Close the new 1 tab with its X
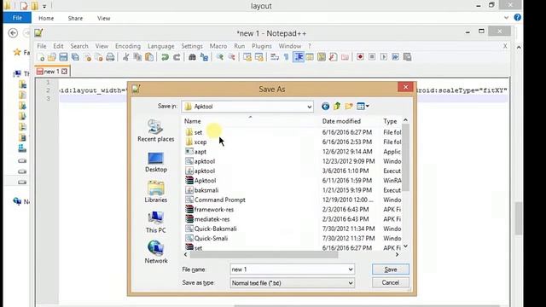The width and height of the screenshot is (546, 307). [65, 72]
